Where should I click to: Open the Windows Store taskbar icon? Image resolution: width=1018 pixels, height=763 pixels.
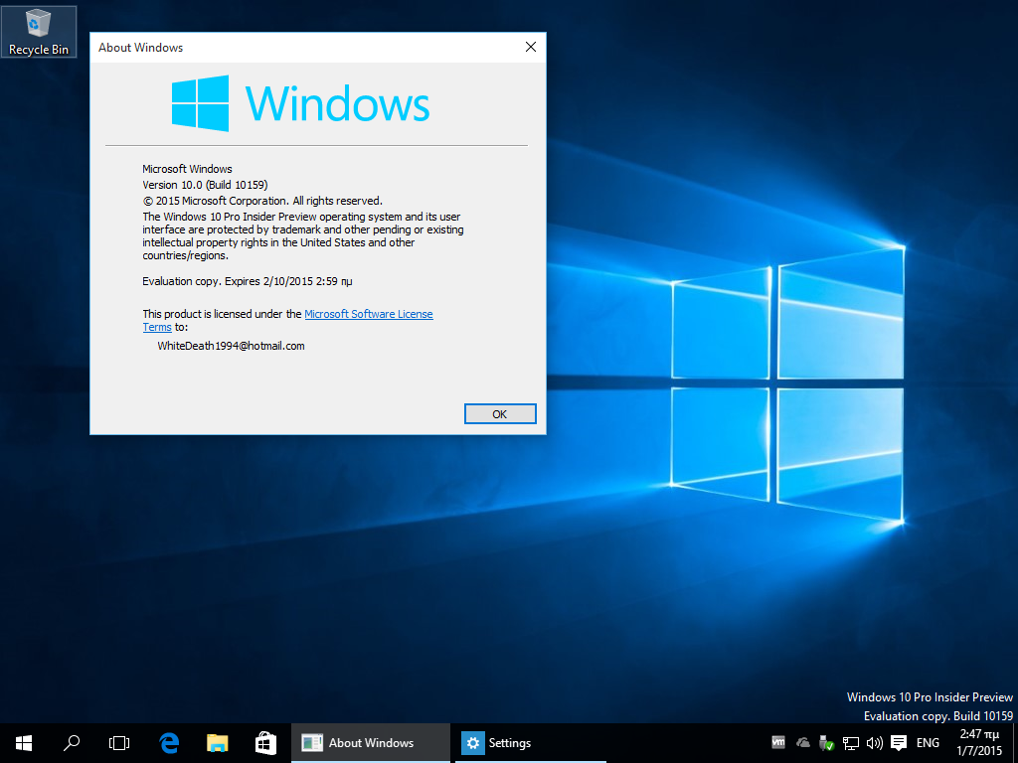click(x=265, y=742)
